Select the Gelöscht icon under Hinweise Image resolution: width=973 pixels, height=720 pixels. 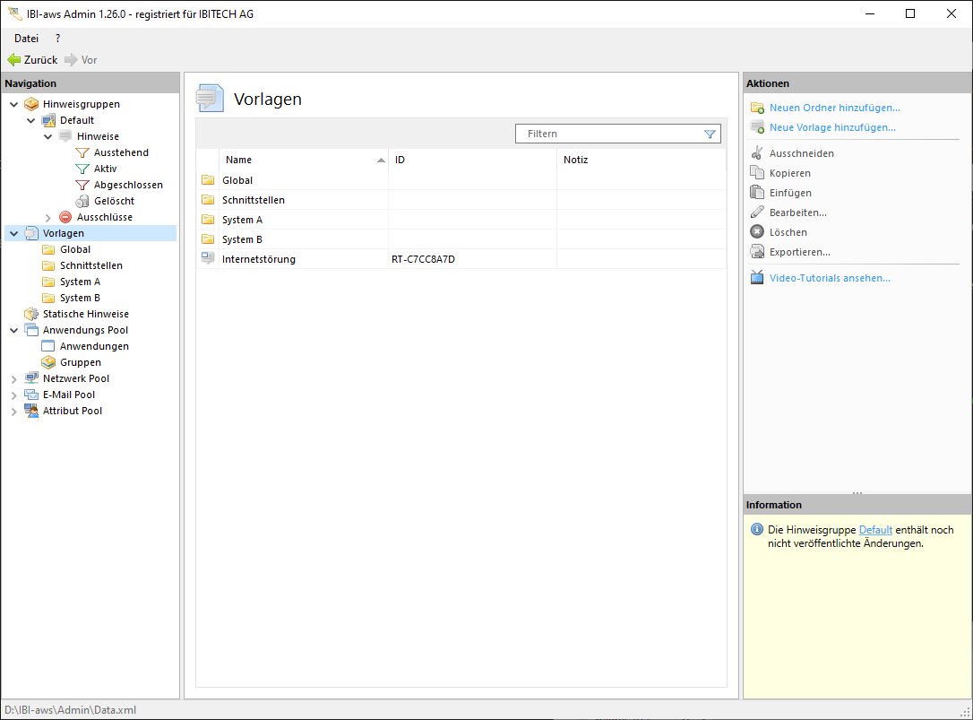[82, 201]
